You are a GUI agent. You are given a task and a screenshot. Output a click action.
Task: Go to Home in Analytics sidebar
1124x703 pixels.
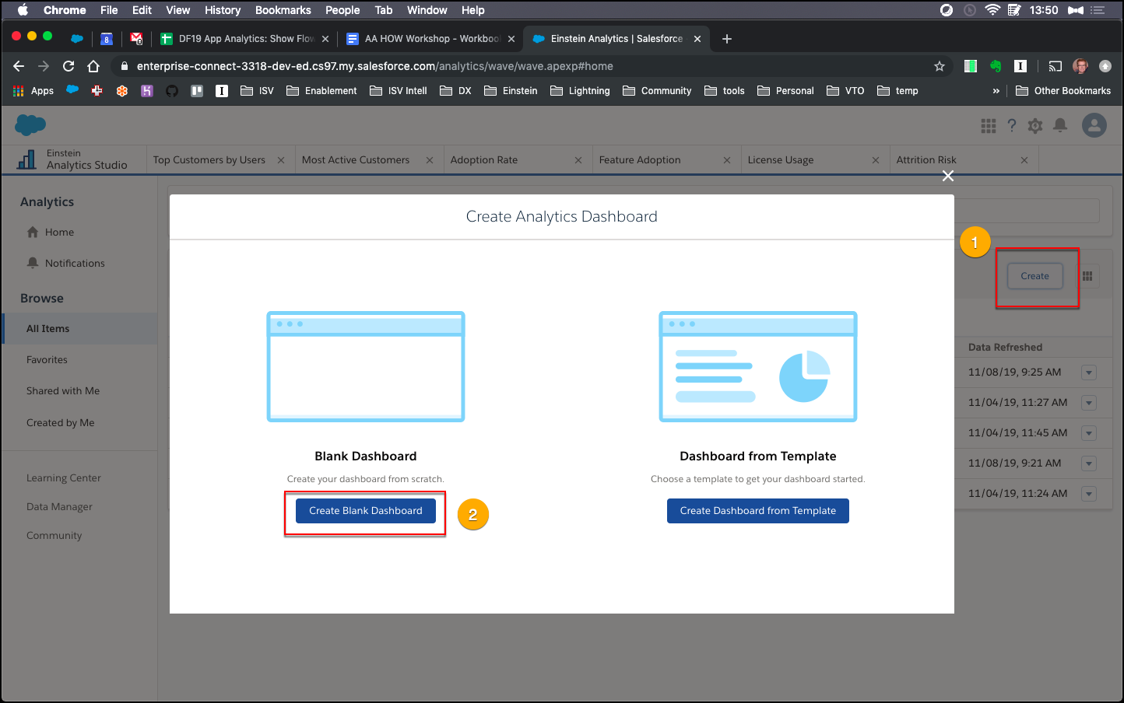click(59, 233)
